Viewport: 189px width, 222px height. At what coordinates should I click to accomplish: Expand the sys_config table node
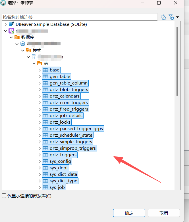click(40, 161)
